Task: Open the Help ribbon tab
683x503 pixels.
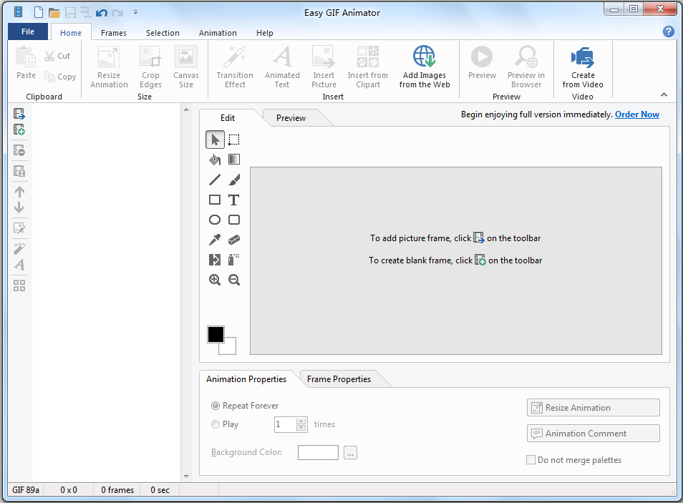Action: point(264,33)
